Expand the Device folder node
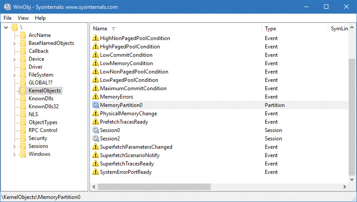 (14, 59)
